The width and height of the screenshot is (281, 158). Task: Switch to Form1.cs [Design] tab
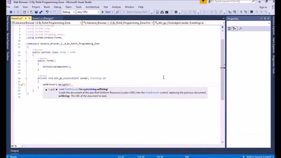pyautogui.click(x=43, y=18)
